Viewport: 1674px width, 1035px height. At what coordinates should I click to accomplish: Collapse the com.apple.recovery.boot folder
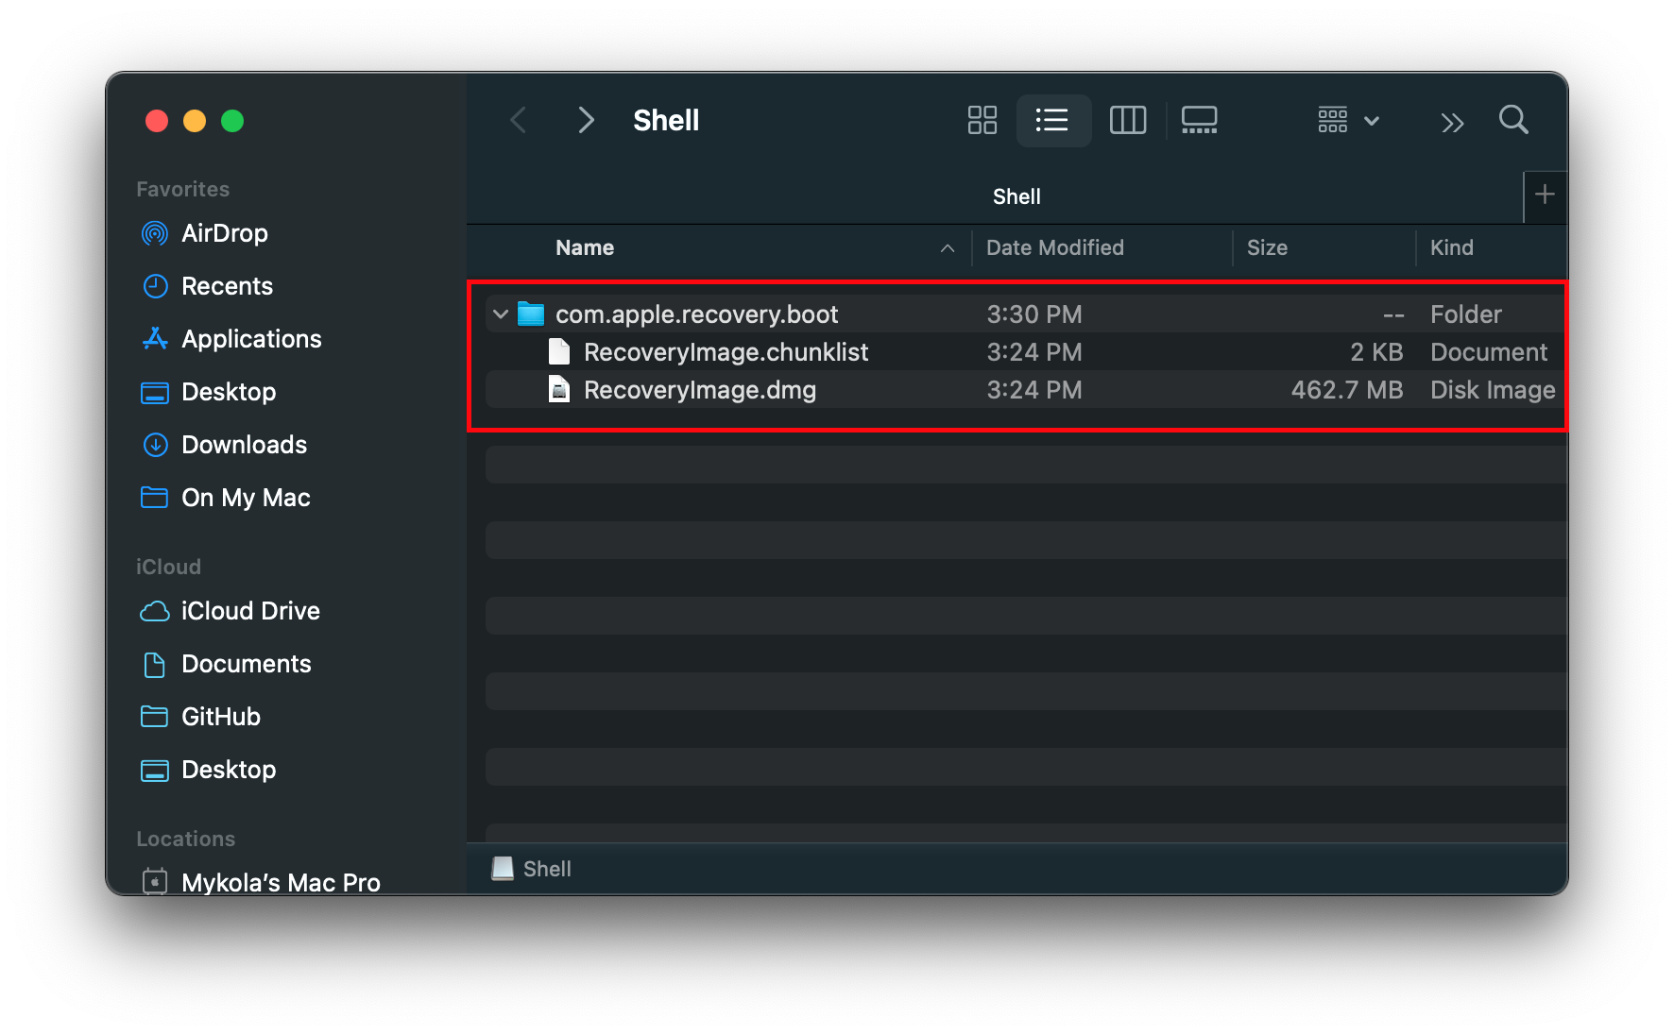[x=501, y=314]
